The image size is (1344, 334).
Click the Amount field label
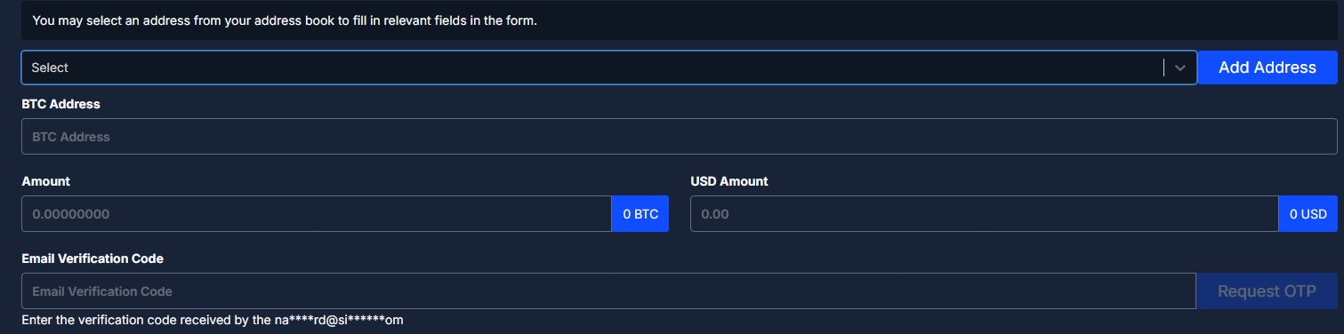pyautogui.click(x=45, y=181)
